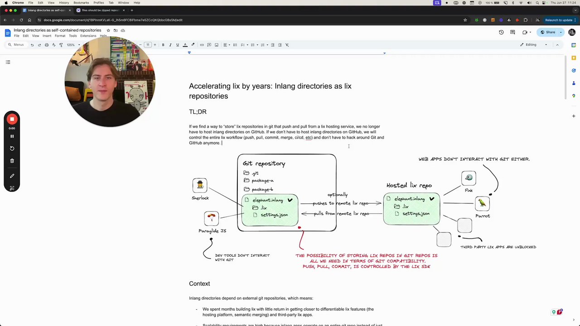Open Google Docs home icon

point(8,33)
